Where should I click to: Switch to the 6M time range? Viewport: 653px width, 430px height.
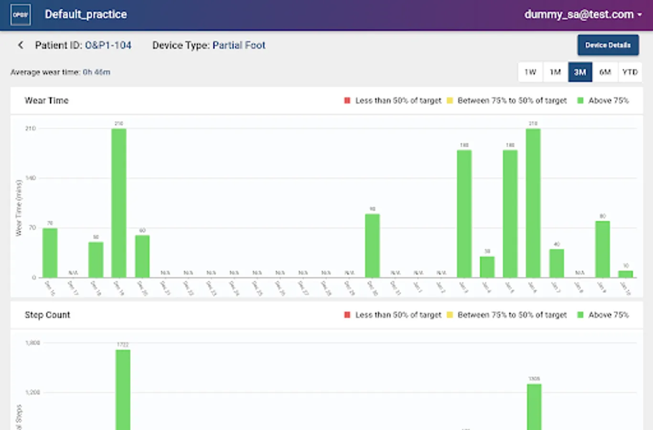pyautogui.click(x=605, y=72)
